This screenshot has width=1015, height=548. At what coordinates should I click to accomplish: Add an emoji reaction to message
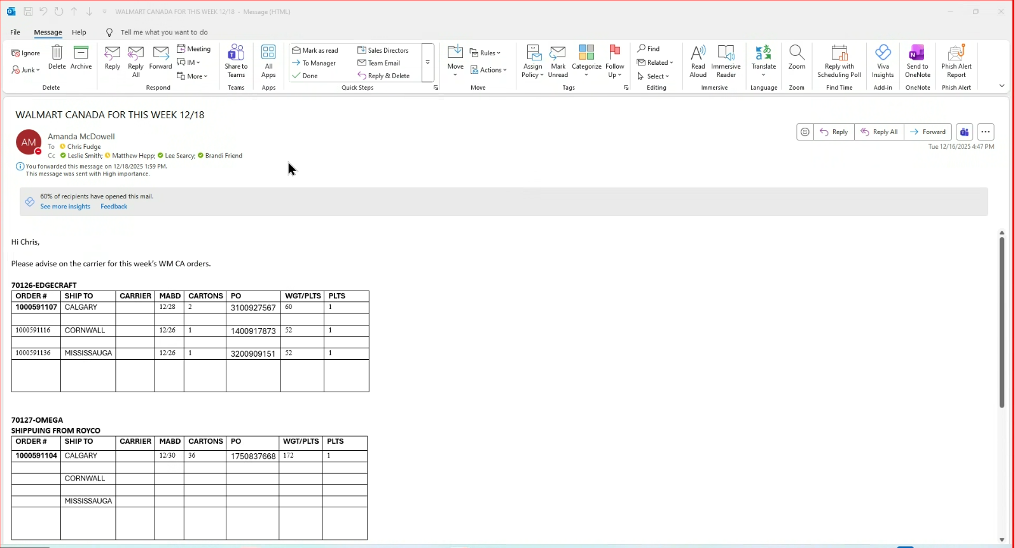tap(805, 132)
